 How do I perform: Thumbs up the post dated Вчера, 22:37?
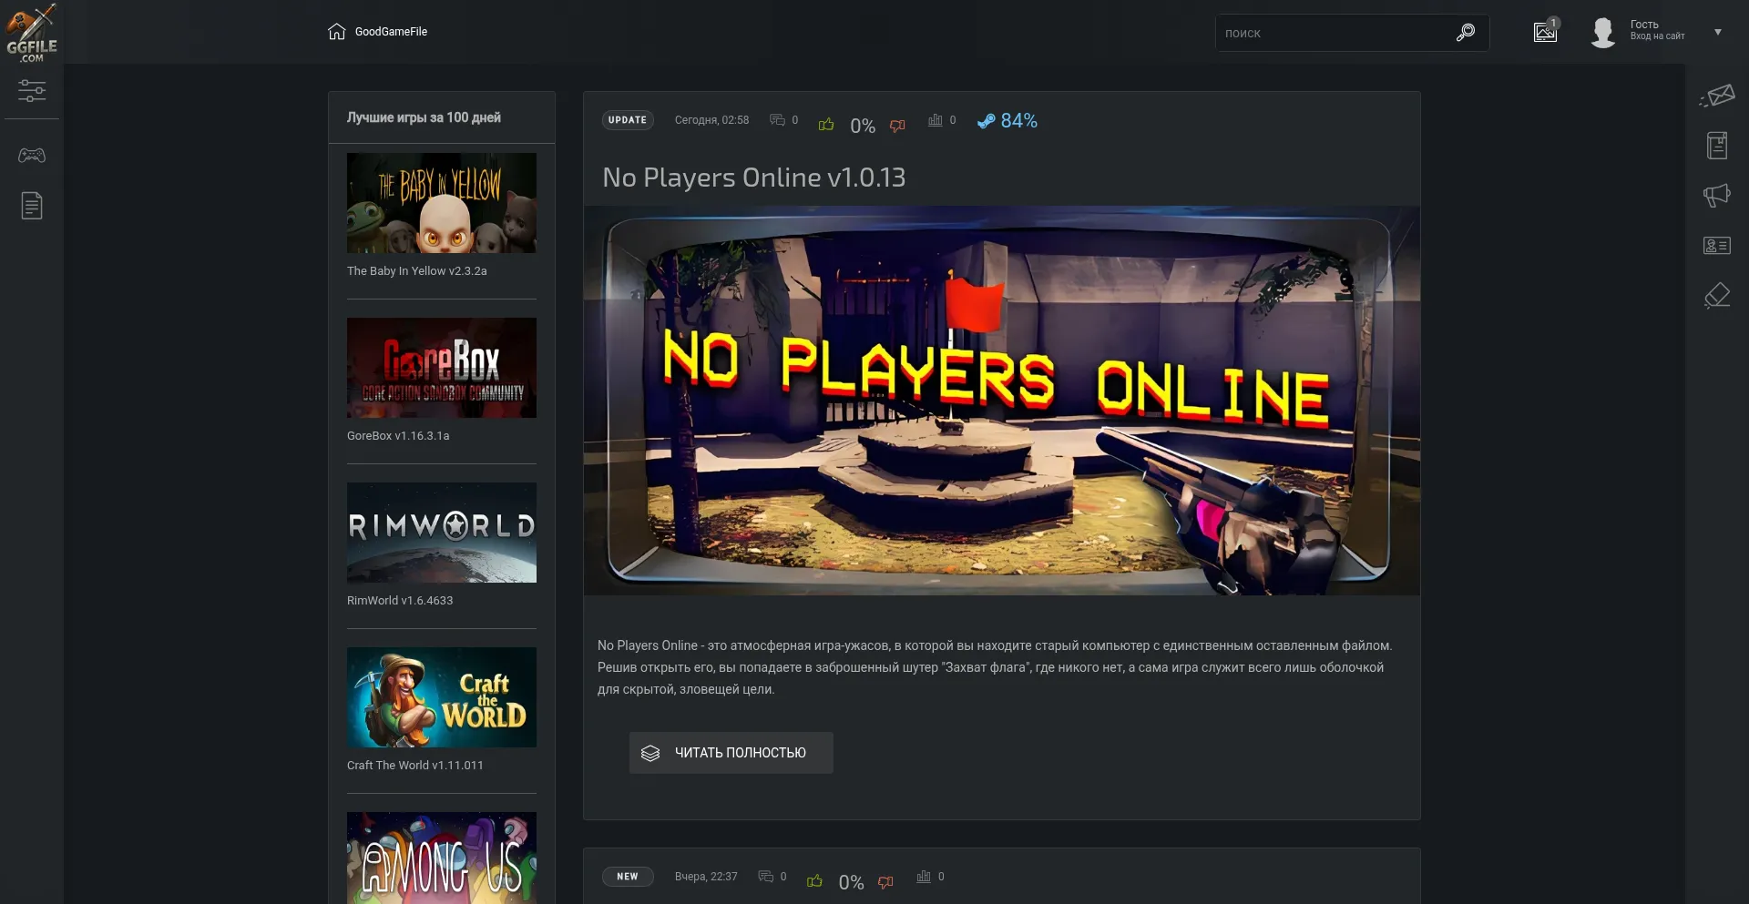tap(814, 881)
